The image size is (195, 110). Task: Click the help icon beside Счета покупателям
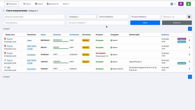click(x=4, y=11)
